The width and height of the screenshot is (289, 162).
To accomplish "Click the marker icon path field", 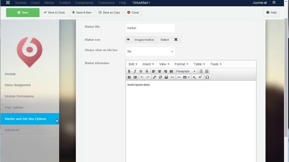I will click(144, 40).
